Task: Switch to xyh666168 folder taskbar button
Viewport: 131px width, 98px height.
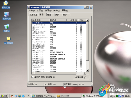Action: point(69,96)
